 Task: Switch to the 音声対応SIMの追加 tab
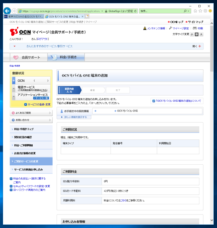point(24,17)
